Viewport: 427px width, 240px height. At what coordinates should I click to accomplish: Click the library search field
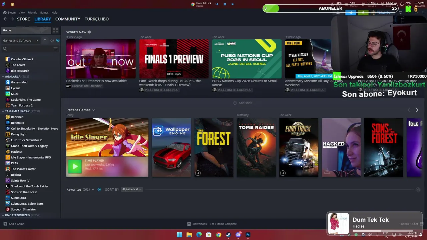point(27,49)
